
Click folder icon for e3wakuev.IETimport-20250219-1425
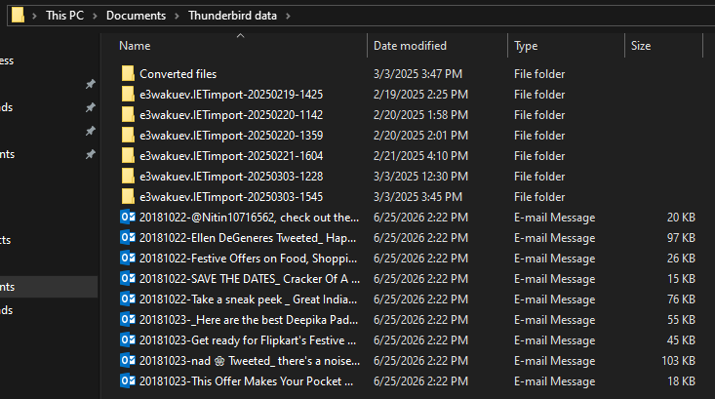pyautogui.click(x=128, y=94)
